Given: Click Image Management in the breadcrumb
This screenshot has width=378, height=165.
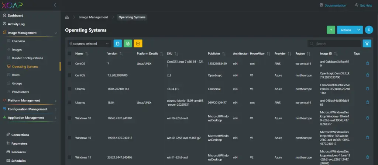Looking at the screenshot, I should 93,17.
